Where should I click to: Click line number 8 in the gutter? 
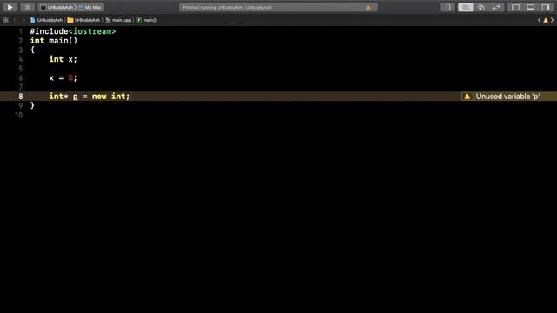tap(21, 97)
